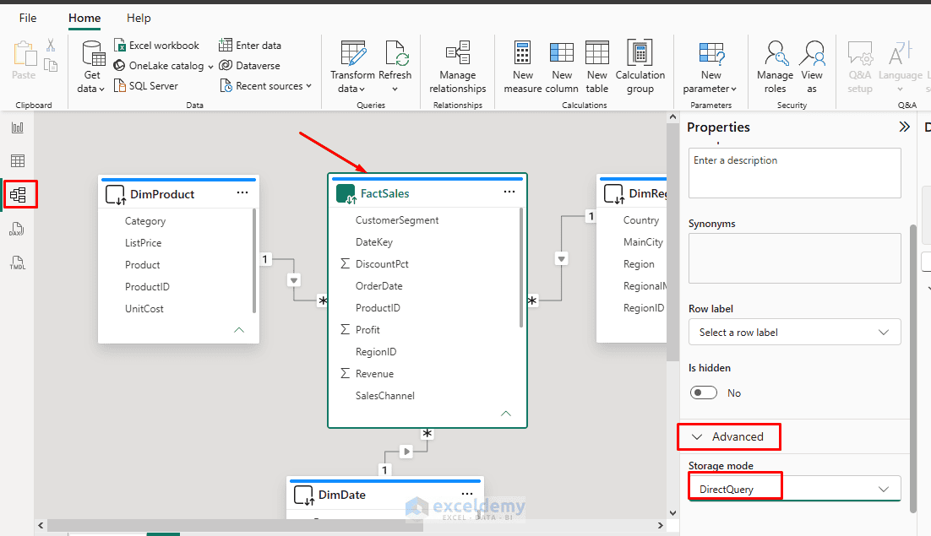The width and height of the screenshot is (931, 536).
Task: Click DimProduct to FactSales relationship arrow
Action: (x=294, y=280)
